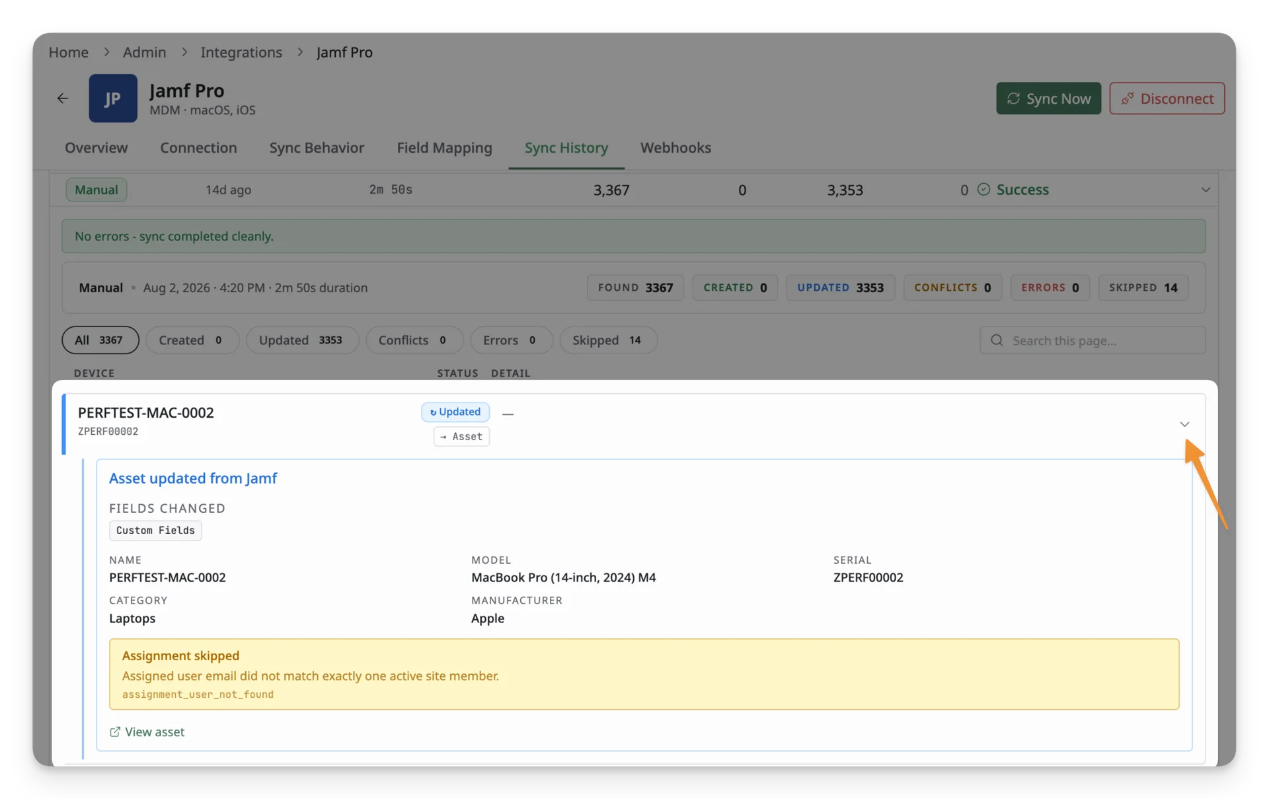Click the UPDATED 3353 stat box
This screenshot has height=799, width=1269.
840,287
